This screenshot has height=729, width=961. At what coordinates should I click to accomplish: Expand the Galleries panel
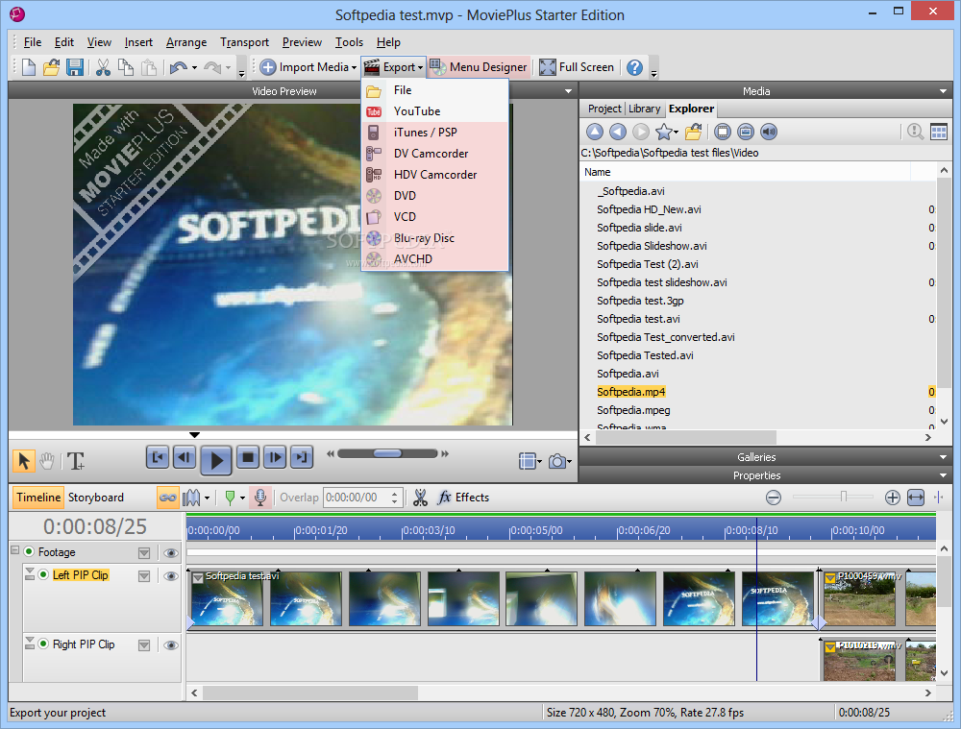943,457
